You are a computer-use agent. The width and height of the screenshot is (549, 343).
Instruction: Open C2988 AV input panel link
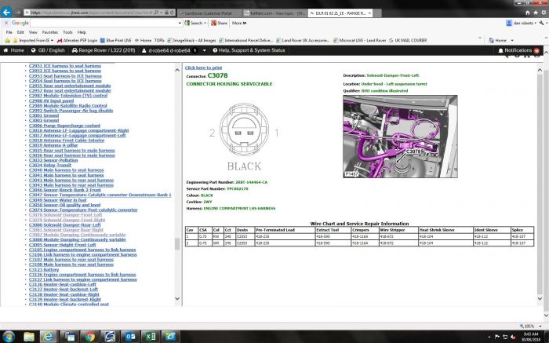point(51,100)
